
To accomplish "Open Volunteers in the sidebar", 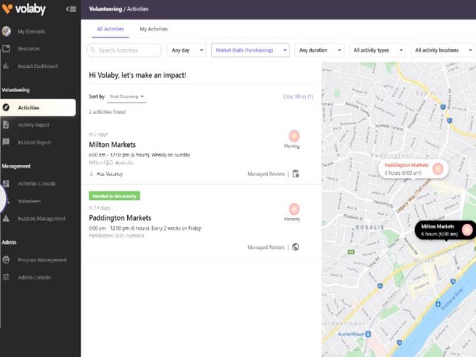I will click(x=29, y=201).
